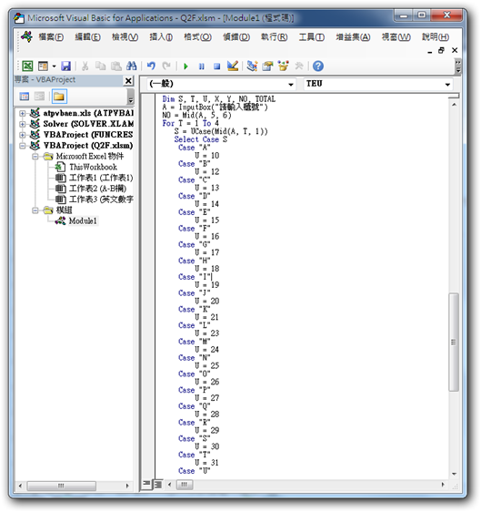
Task: Click the Break pause icon
Action: click(x=202, y=67)
